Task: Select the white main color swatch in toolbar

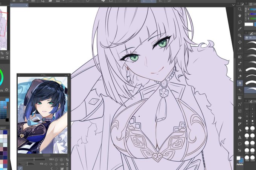Action: coord(239,158)
